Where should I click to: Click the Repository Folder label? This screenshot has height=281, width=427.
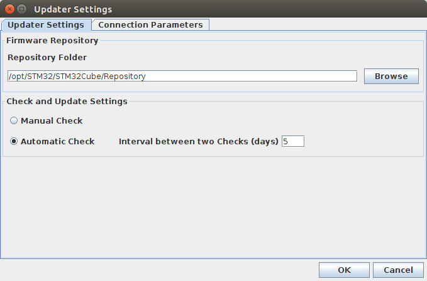pos(47,58)
